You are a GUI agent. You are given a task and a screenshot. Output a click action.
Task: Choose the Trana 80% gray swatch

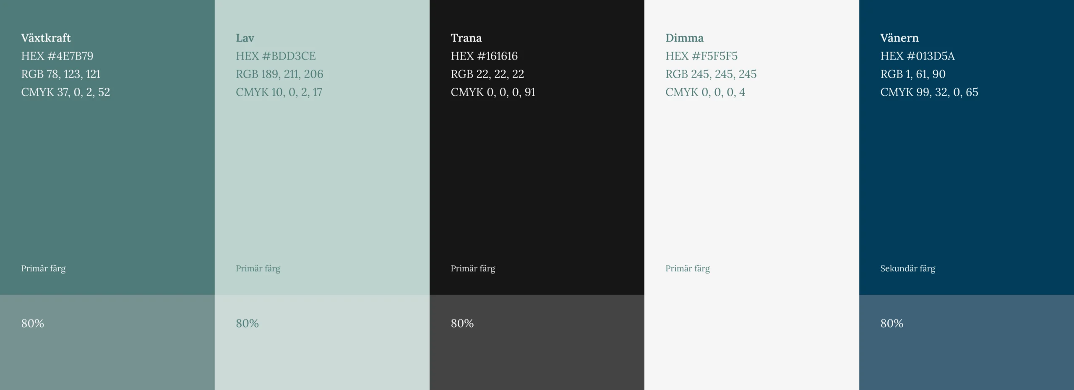point(537,342)
